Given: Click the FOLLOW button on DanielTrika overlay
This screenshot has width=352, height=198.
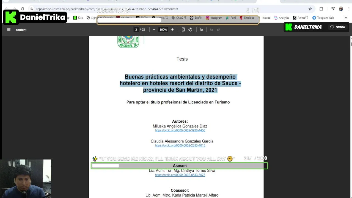Looking at the screenshot, I should (338, 27).
